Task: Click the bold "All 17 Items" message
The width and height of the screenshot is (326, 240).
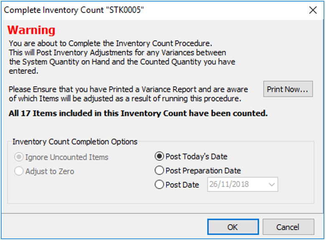Action: (x=138, y=113)
